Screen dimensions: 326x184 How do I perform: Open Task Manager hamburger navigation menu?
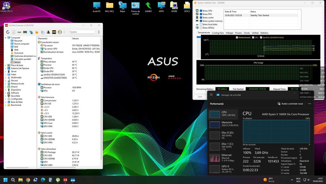[x=211, y=94]
